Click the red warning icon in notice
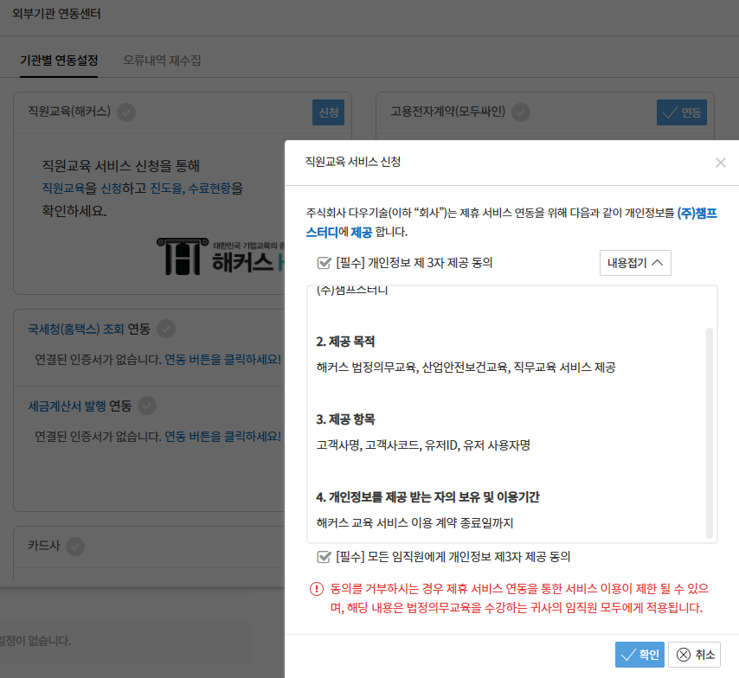 point(316,590)
